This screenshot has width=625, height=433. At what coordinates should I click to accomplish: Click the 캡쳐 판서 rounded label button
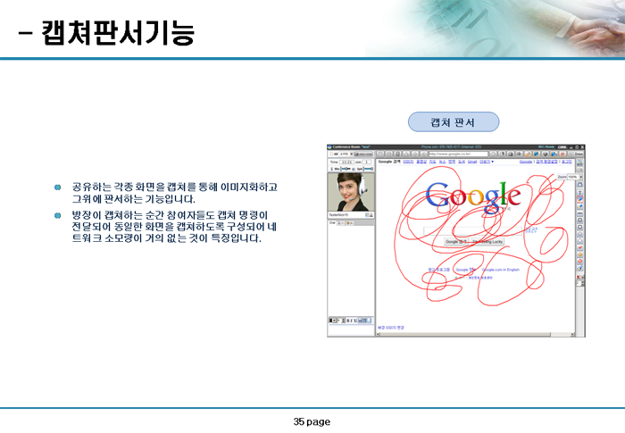[454, 122]
